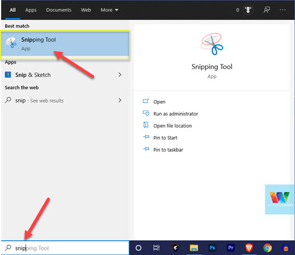Click large Snipping Tool icon in preview pane
The height and width of the screenshot is (255, 295).
pyautogui.click(x=212, y=44)
